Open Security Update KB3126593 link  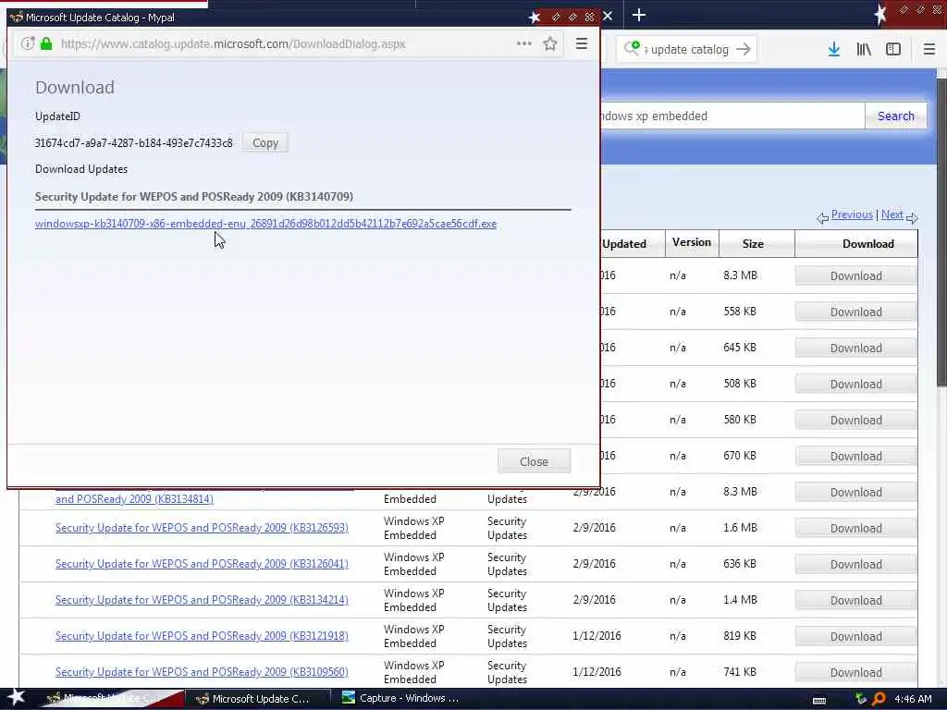pos(202,528)
